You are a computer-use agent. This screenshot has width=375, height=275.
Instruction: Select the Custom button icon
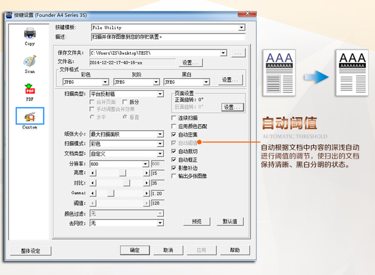[x=29, y=116]
